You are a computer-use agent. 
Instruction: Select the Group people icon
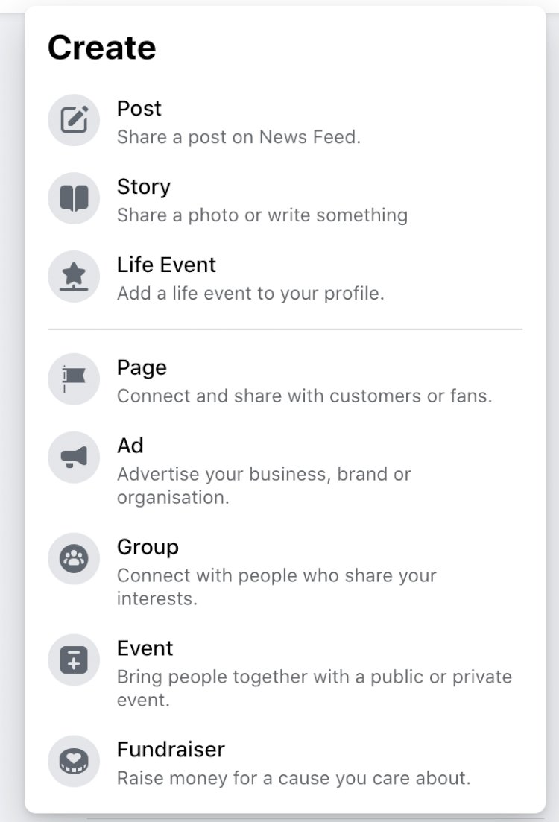point(74,559)
